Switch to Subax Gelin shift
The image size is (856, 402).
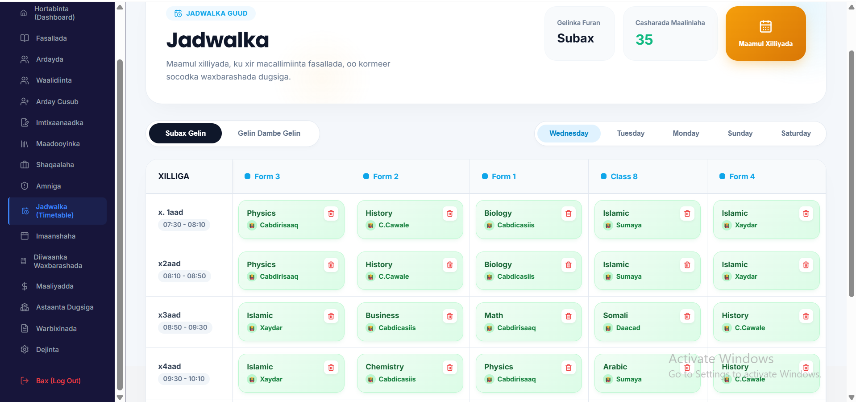click(x=185, y=133)
